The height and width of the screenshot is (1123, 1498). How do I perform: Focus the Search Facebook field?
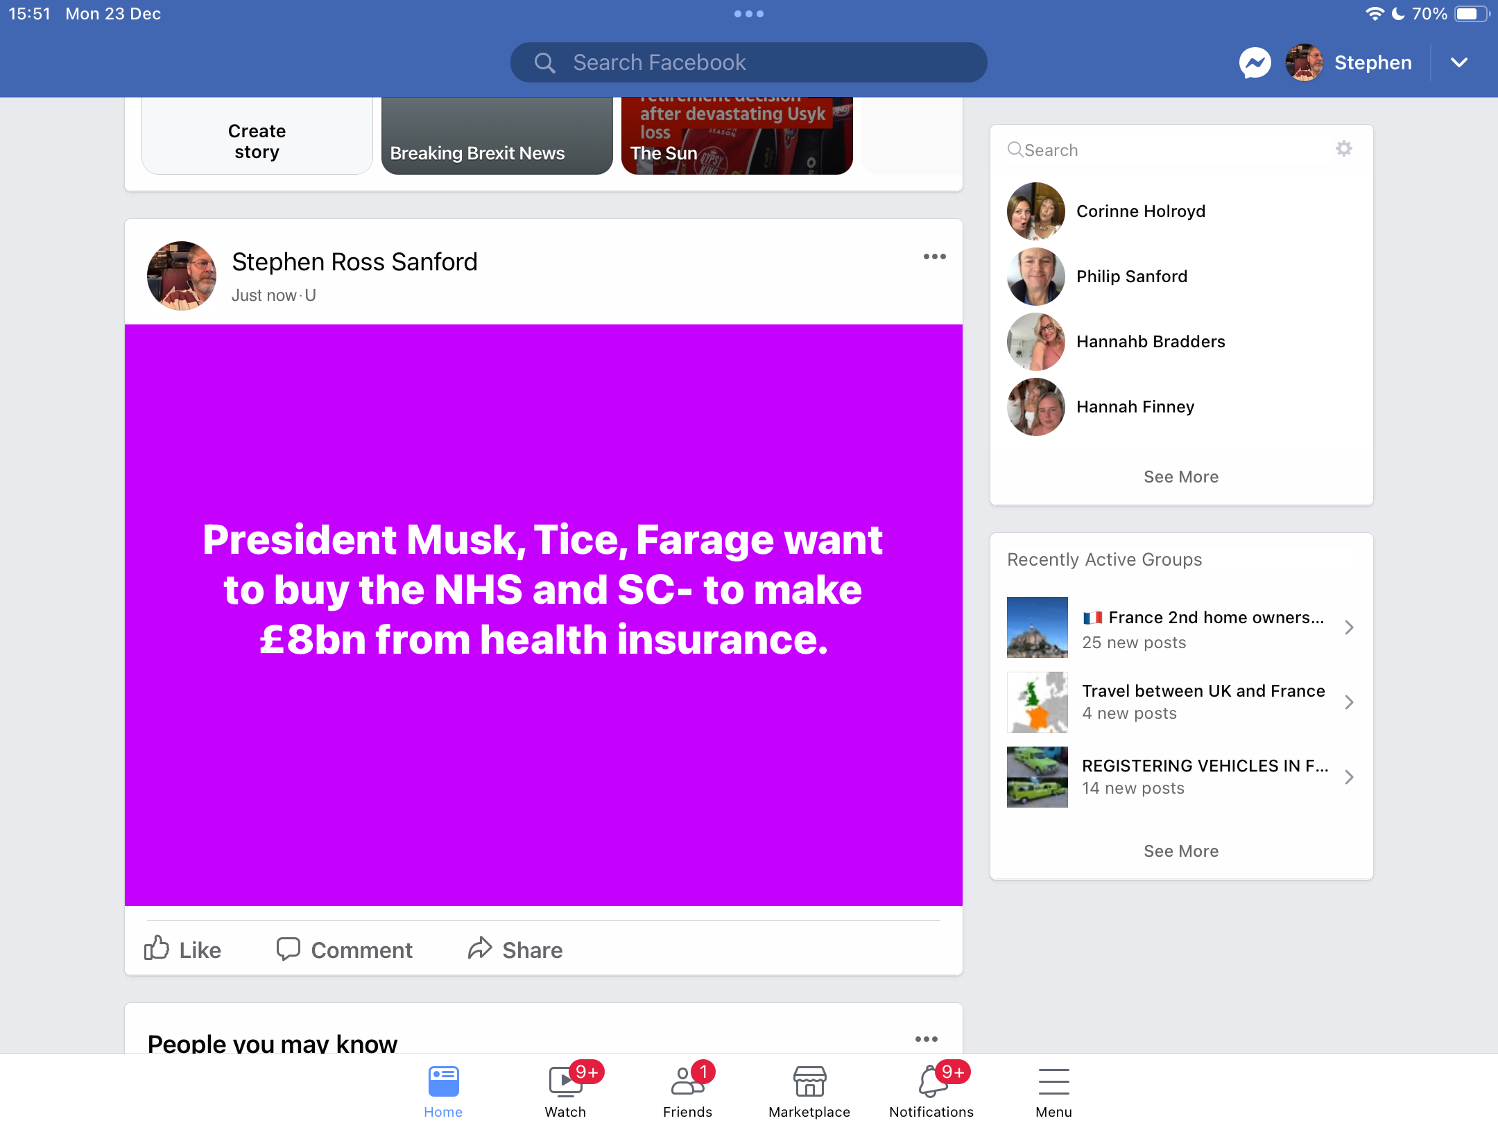coord(748,63)
